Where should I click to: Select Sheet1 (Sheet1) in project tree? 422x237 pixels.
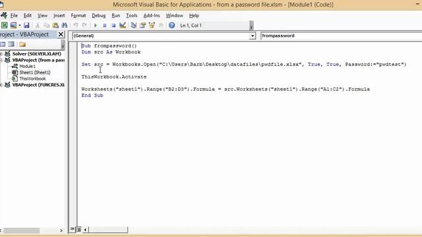pyautogui.click(x=35, y=72)
